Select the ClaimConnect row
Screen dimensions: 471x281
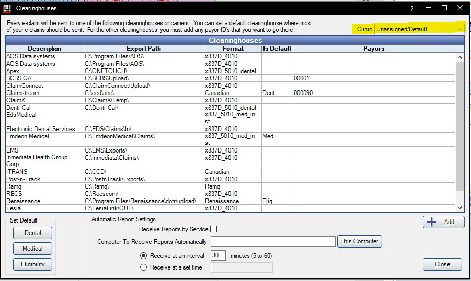[x=230, y=86]
